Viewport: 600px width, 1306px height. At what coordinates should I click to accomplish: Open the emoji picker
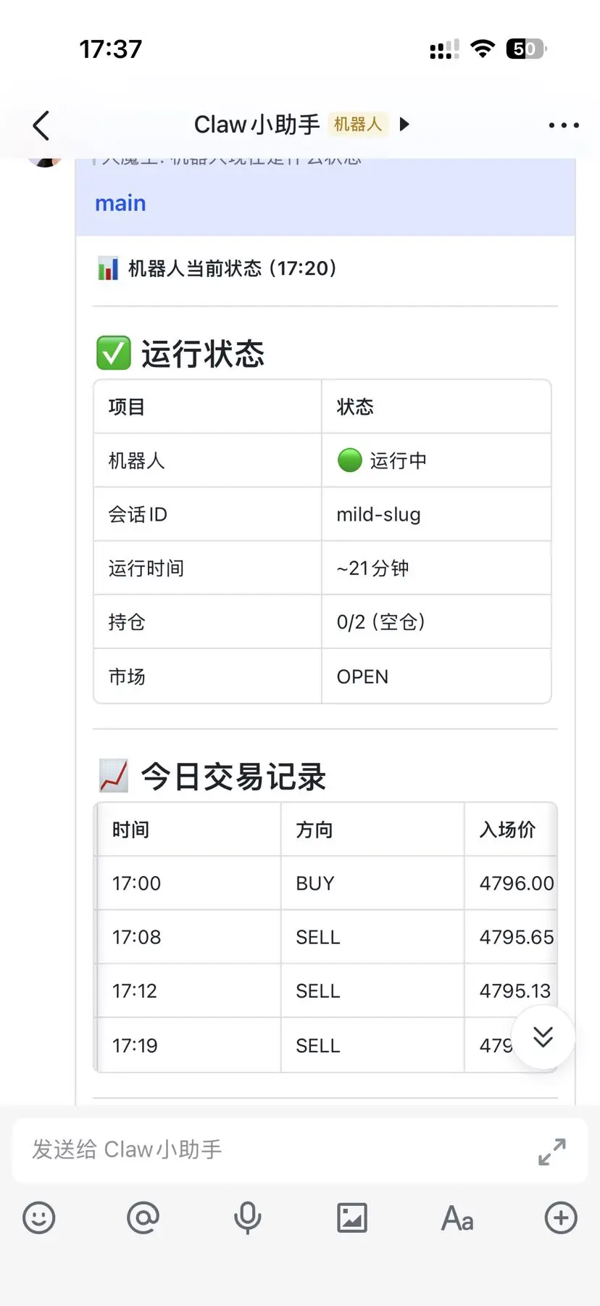pos(39,1218)
